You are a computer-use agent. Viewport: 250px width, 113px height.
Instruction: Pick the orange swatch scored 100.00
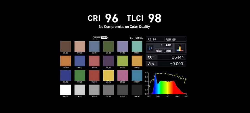pyautogui.click(x=66, y=61)
